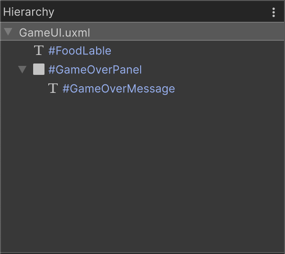Viewport: 285px width, 254px height.
Task: Collapse the GameUI.uxml root arrow
Action: (x=8, y=32)
